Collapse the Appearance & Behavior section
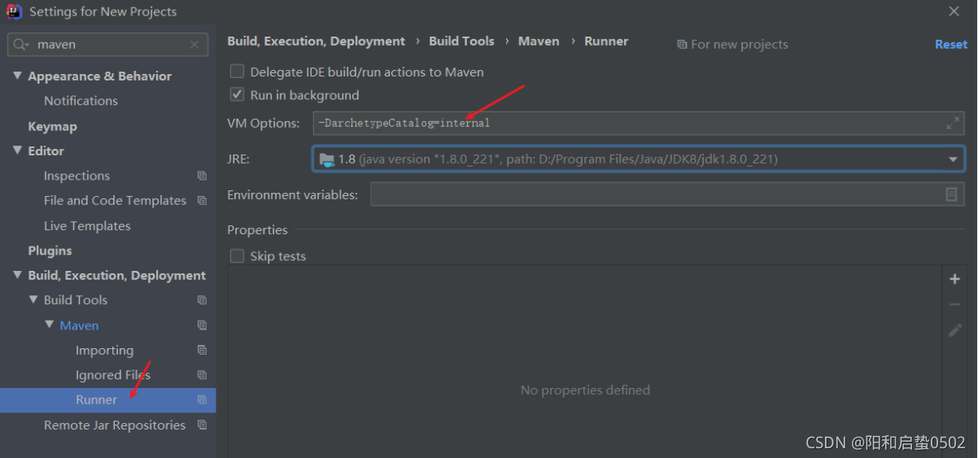Viewport: 978px width, 458px height. [17, 76]
